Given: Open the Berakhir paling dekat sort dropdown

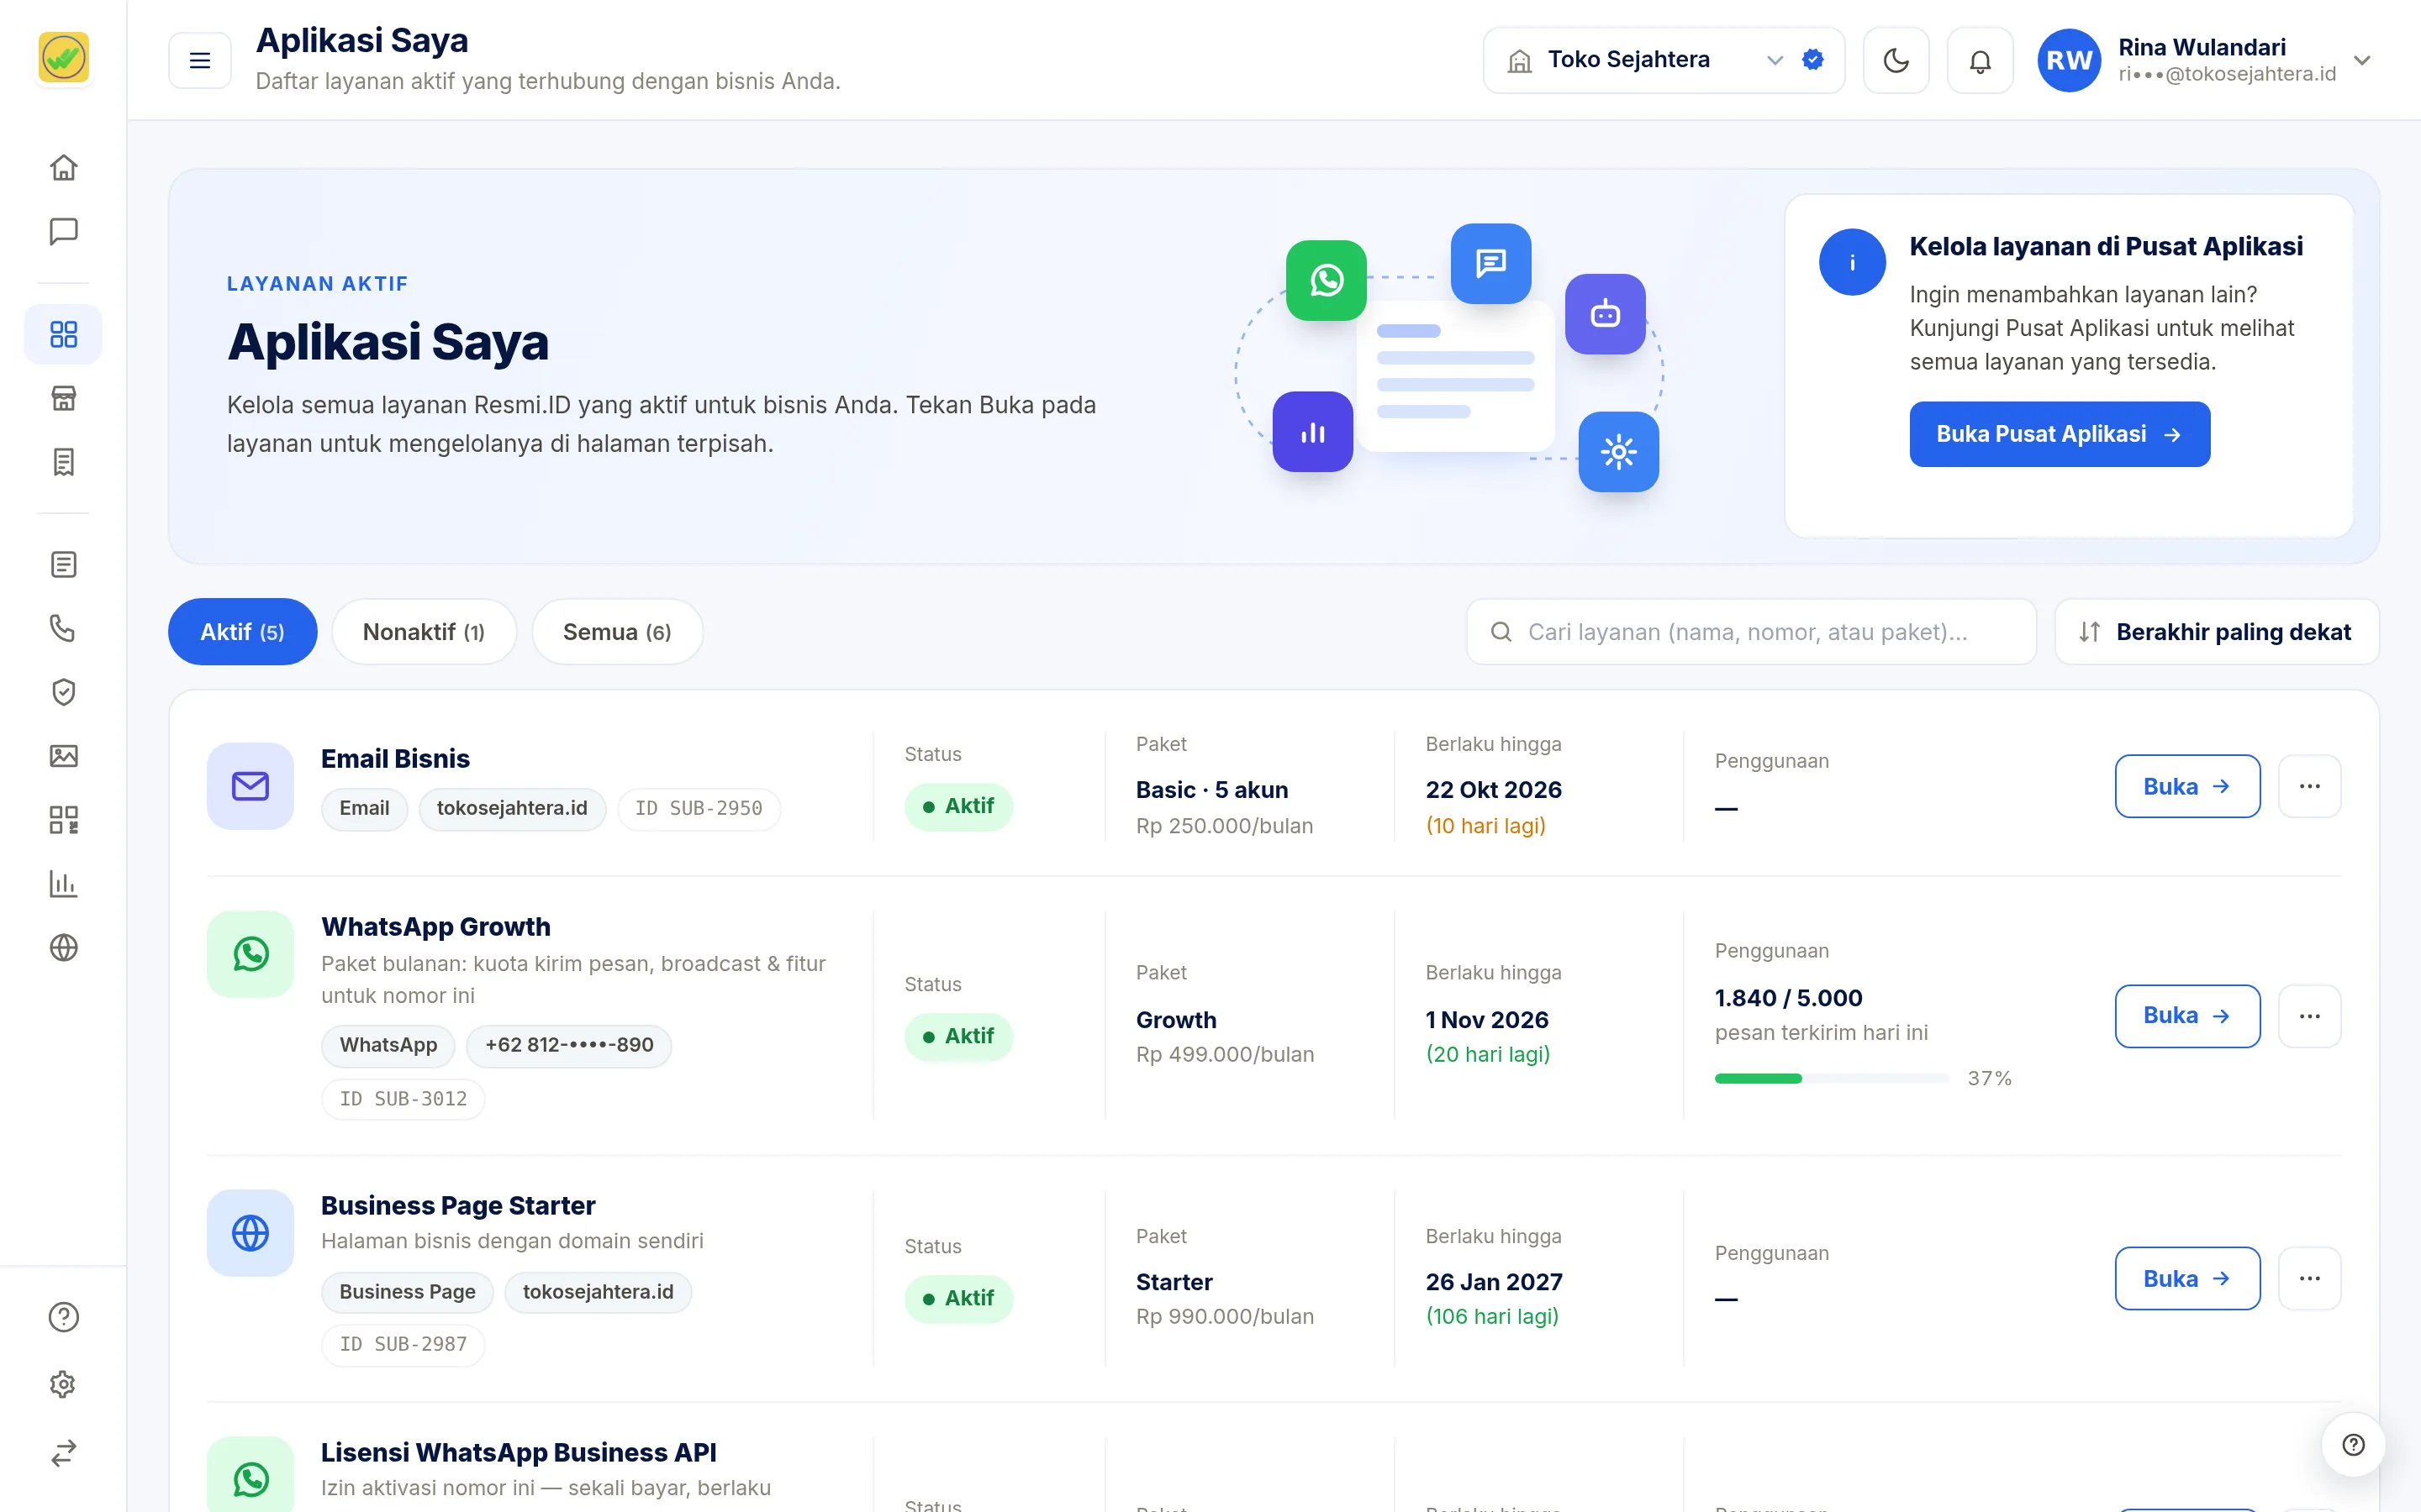Looking at the screenshot, I should pos(2217,632).
